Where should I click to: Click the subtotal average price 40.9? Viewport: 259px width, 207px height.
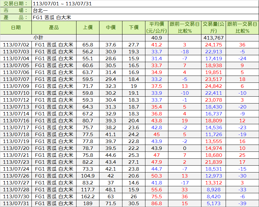(x=156, y=38)
